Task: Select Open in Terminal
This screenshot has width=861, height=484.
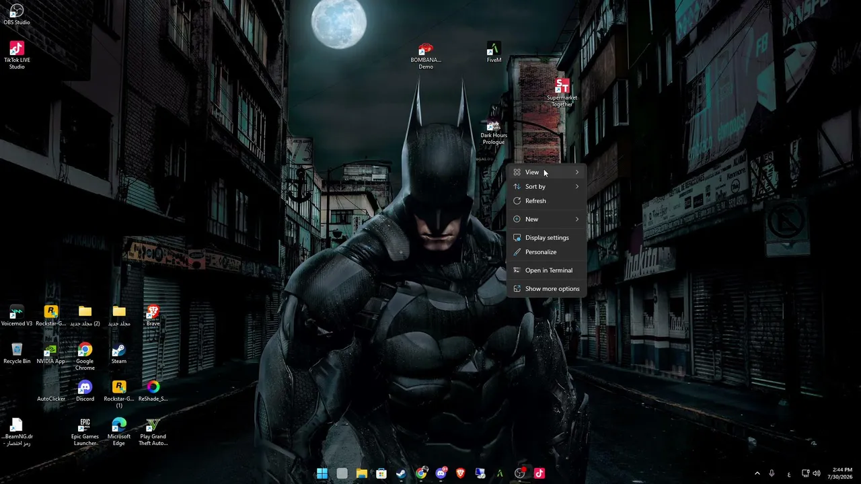Action: click(x=546, y=270)
